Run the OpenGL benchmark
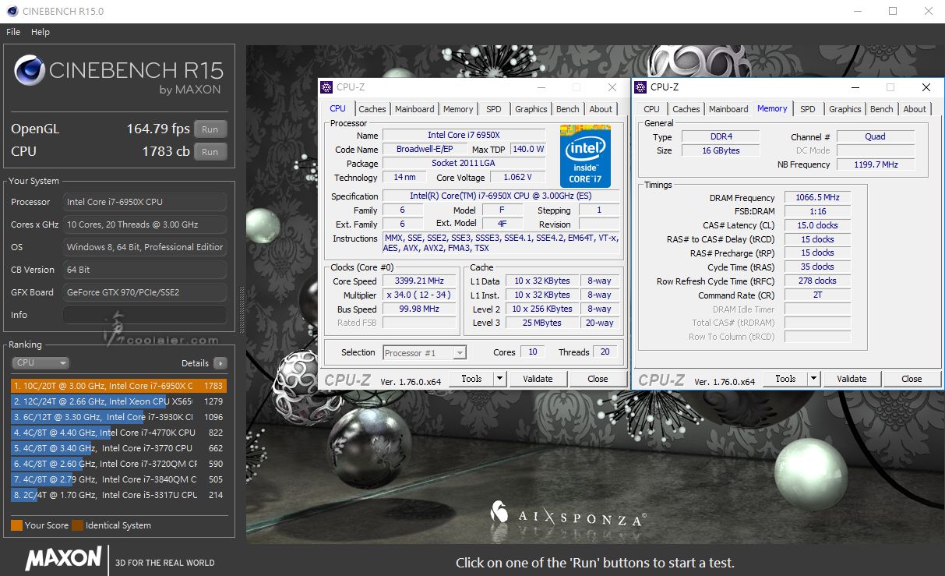The image size is (945, 576). (x=210, y=129)
